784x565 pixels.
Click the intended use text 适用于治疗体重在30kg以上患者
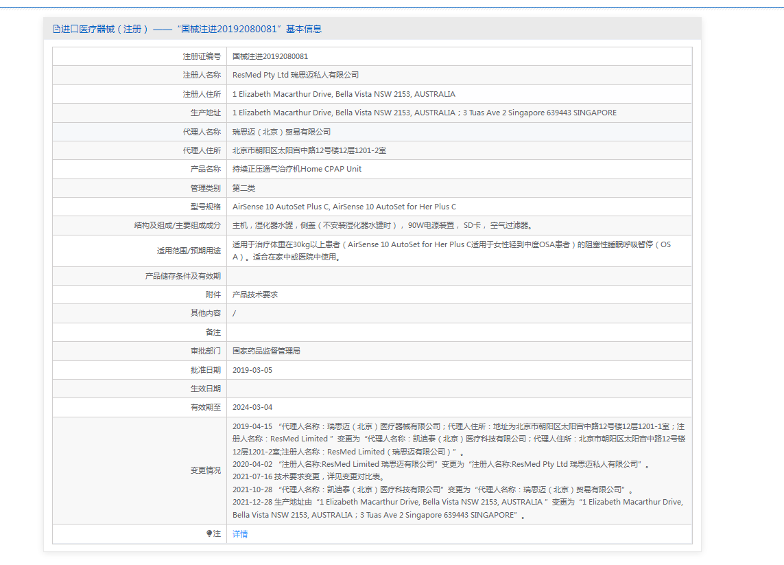pos(451,251)
